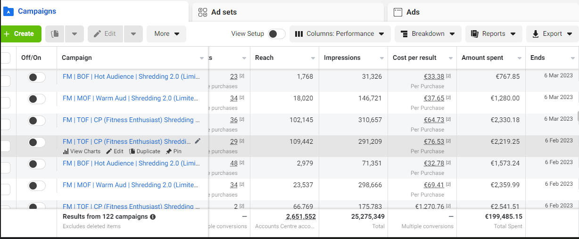Click the pencil icon beside hovered campaign name
Viewport: 579px width, 239px height.
(198, 141)
